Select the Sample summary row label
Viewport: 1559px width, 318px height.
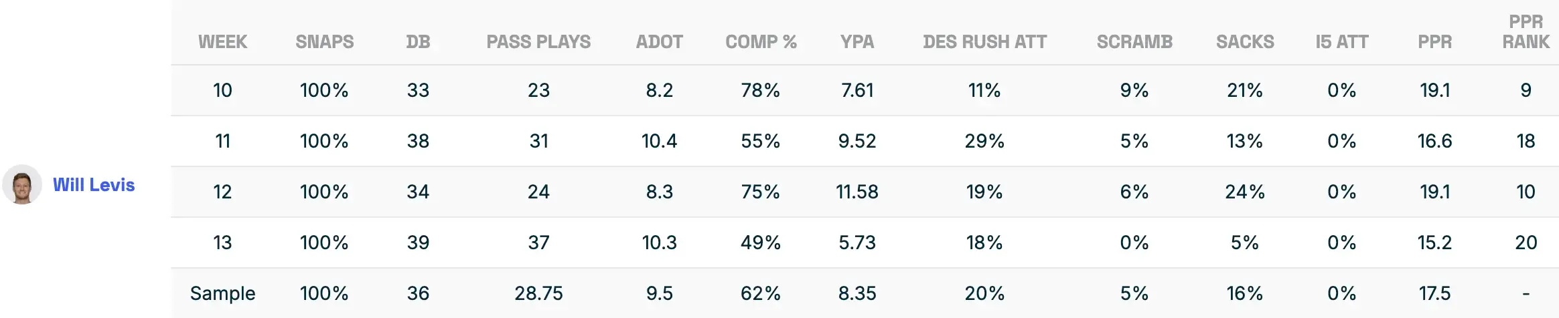click(x=222, y=293)
